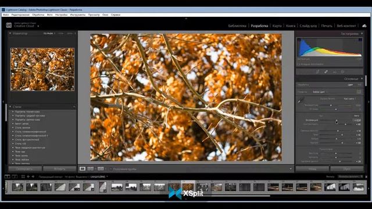Click the Авто tone button
Image resolution: width=372 pixels, height=209 pixels.
click(356, 116)
